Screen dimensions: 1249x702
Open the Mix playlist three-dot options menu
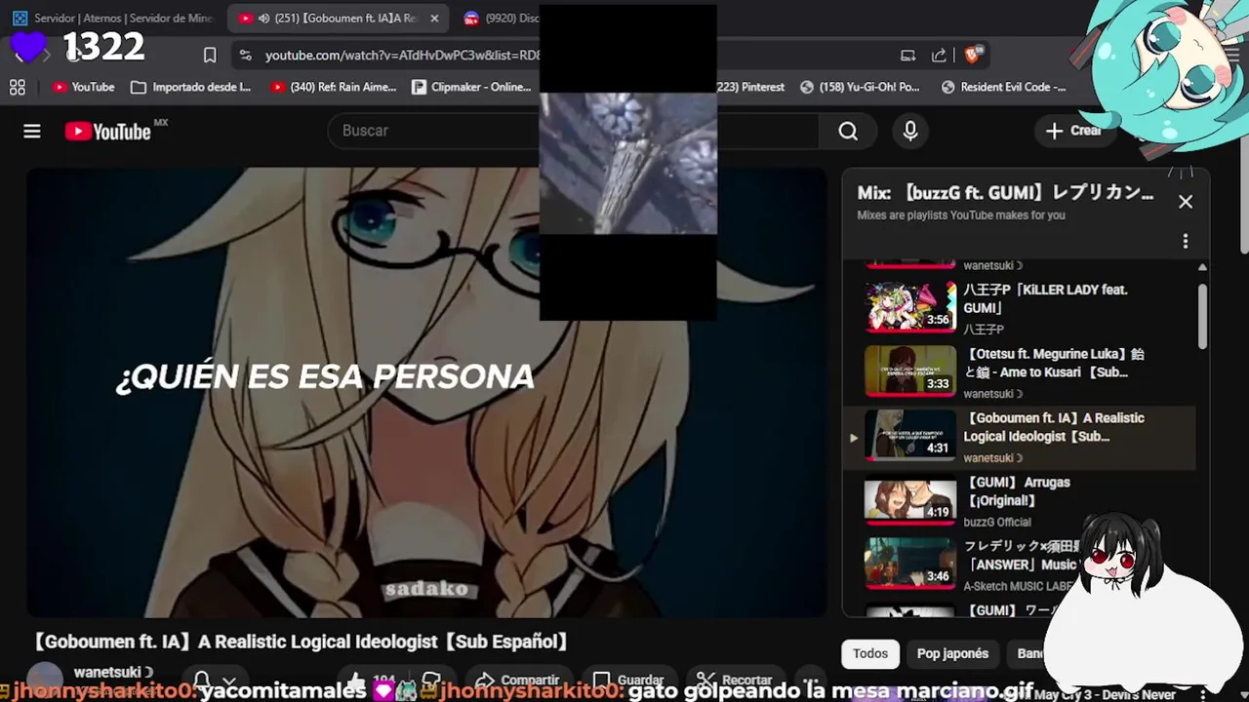1186,241
